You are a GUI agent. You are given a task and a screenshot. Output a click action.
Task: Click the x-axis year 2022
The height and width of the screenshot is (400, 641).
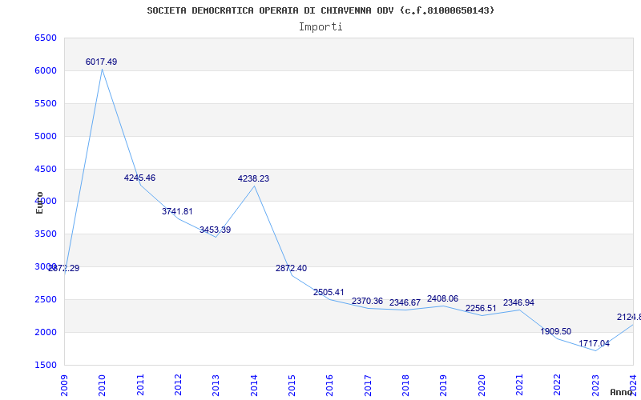[x=557, y=385]
